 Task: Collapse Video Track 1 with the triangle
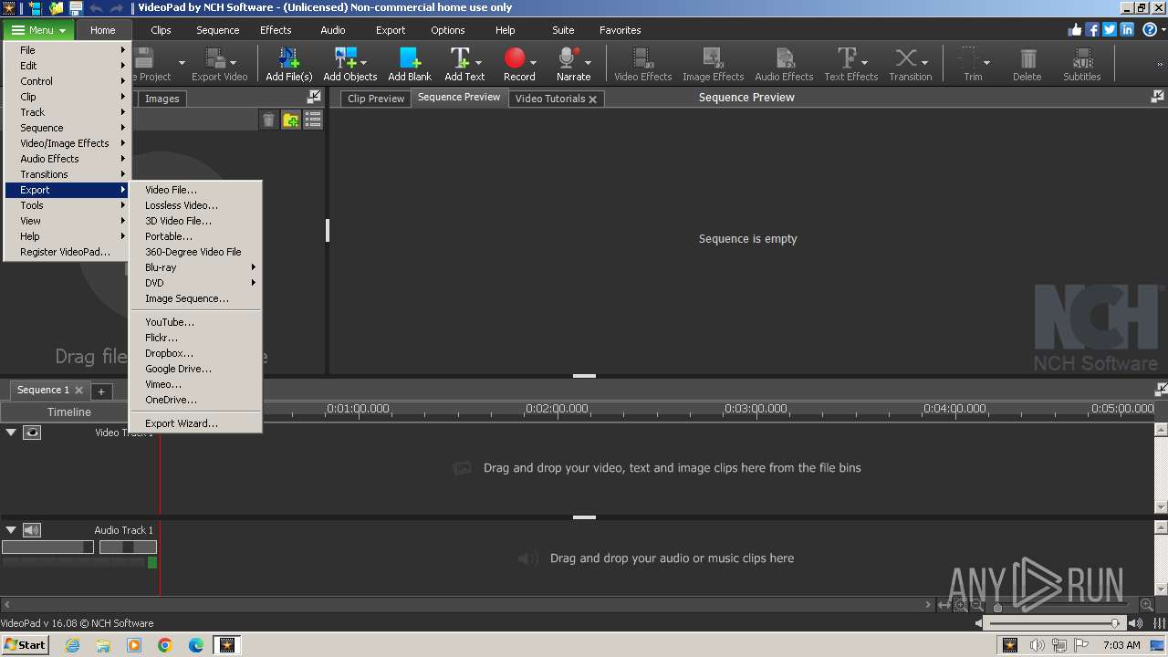click(11, 433)
